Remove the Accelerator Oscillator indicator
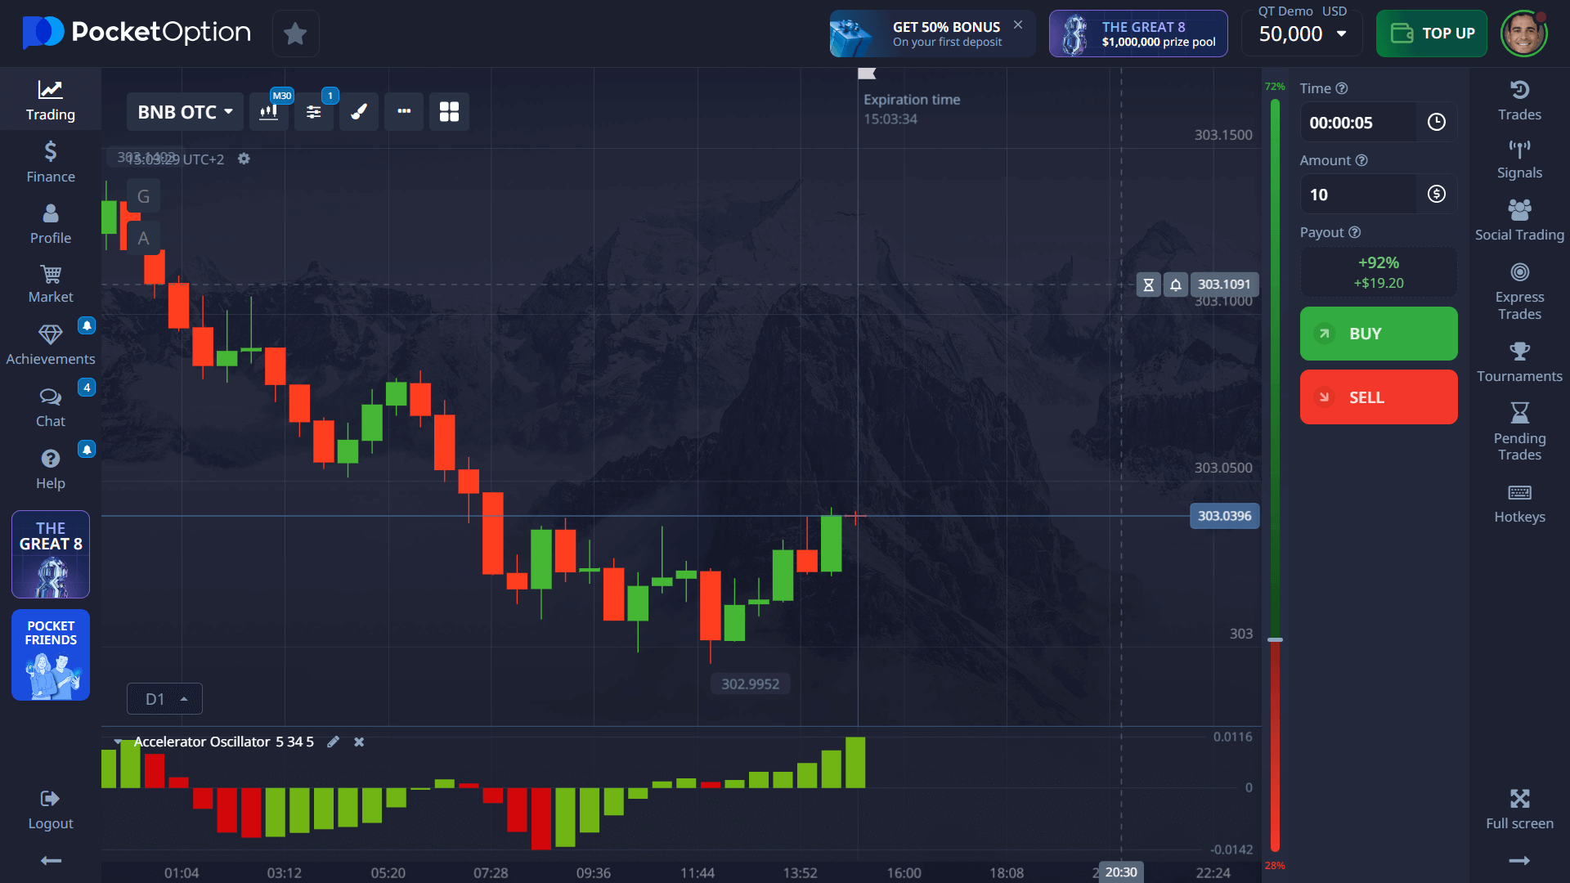1570x883 pixels. pyautogui.click(x=359, y=742)
